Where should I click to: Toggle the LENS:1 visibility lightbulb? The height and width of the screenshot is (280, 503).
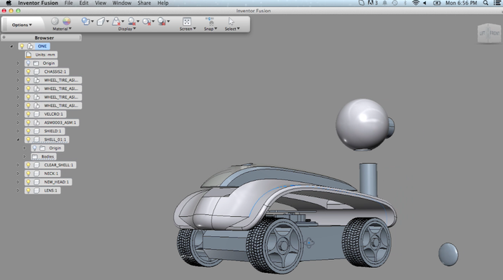click(28, 191)
